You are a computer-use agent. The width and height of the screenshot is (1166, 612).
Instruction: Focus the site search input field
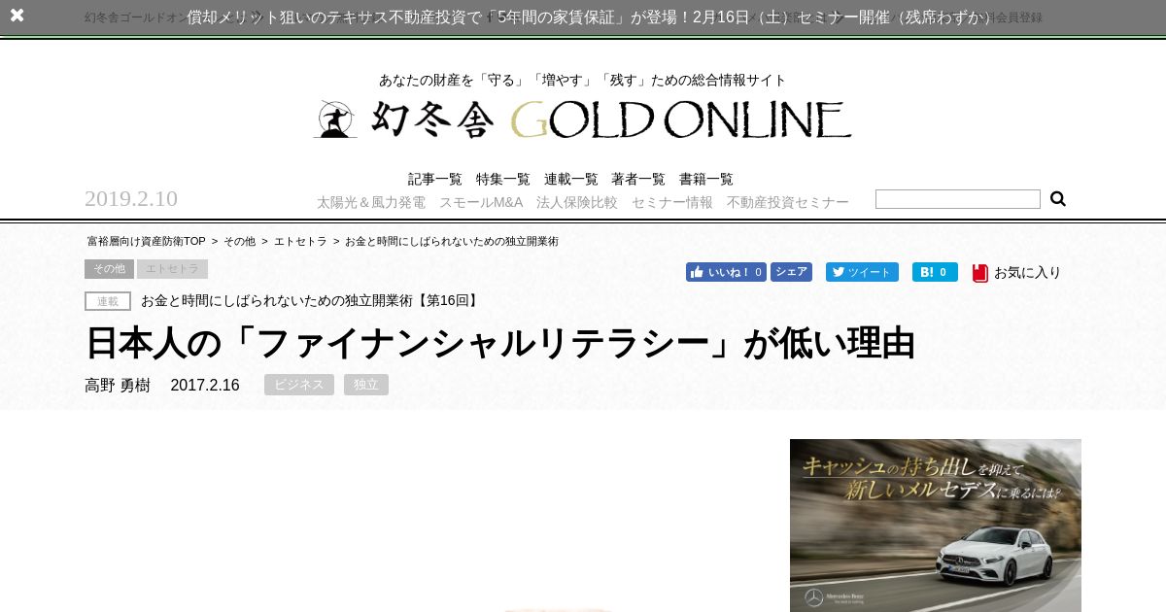pyautogui.click(x=958, y=199)
